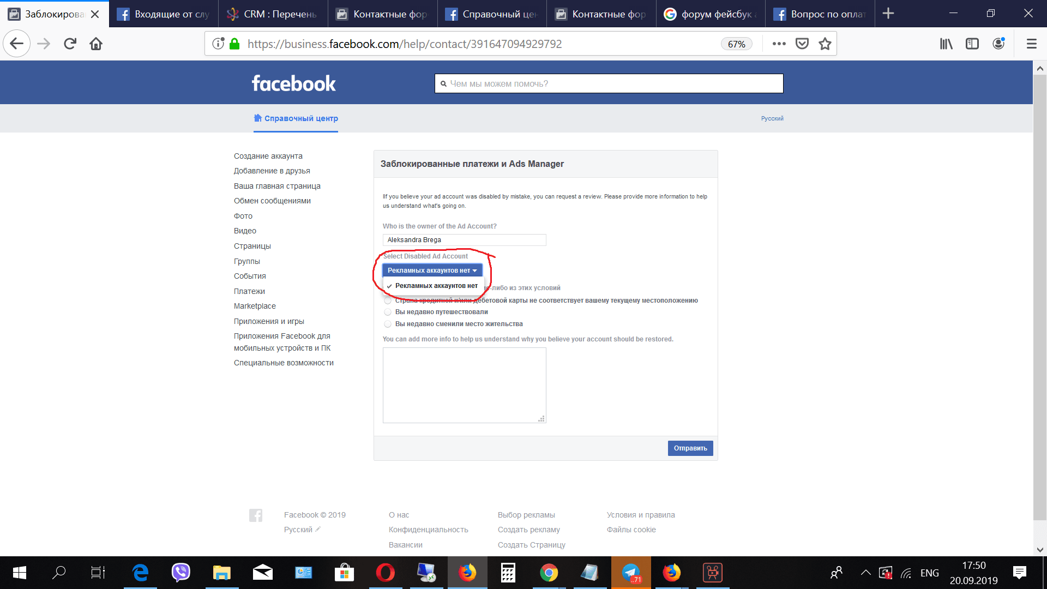Viewport: 1047px width, 589px height.
Task: Toggle the Firefox sidebar view
Action: click(x=972, y=44)
